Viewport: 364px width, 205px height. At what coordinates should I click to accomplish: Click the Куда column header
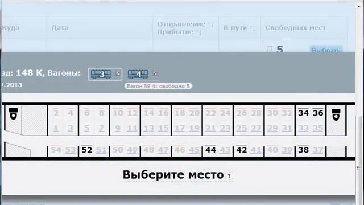pos(11,28)
